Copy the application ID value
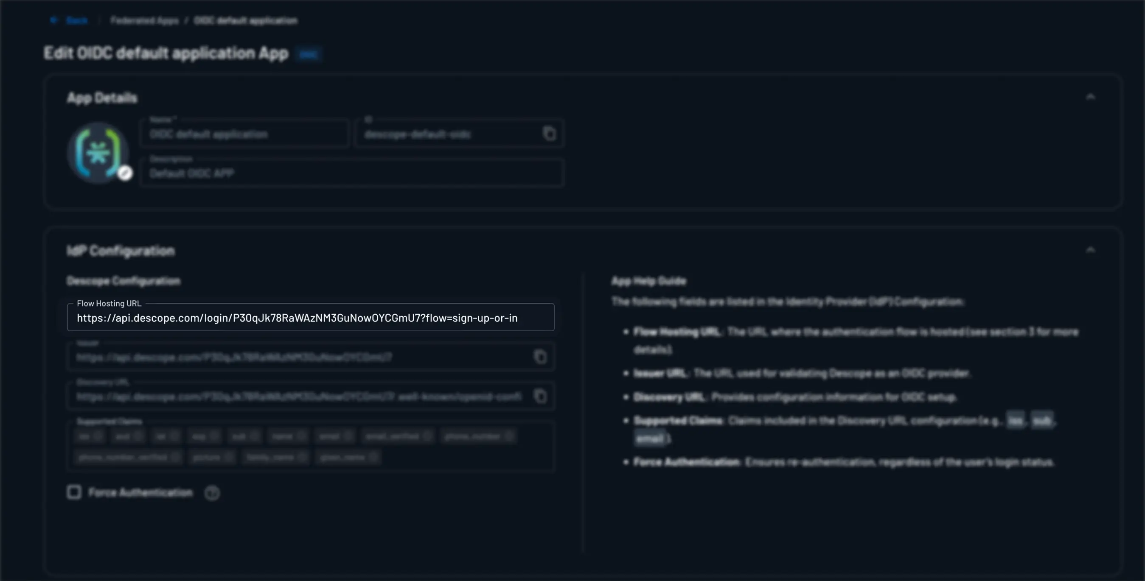The height and width of the screenshot is (581, 1145). pos(550,133)
